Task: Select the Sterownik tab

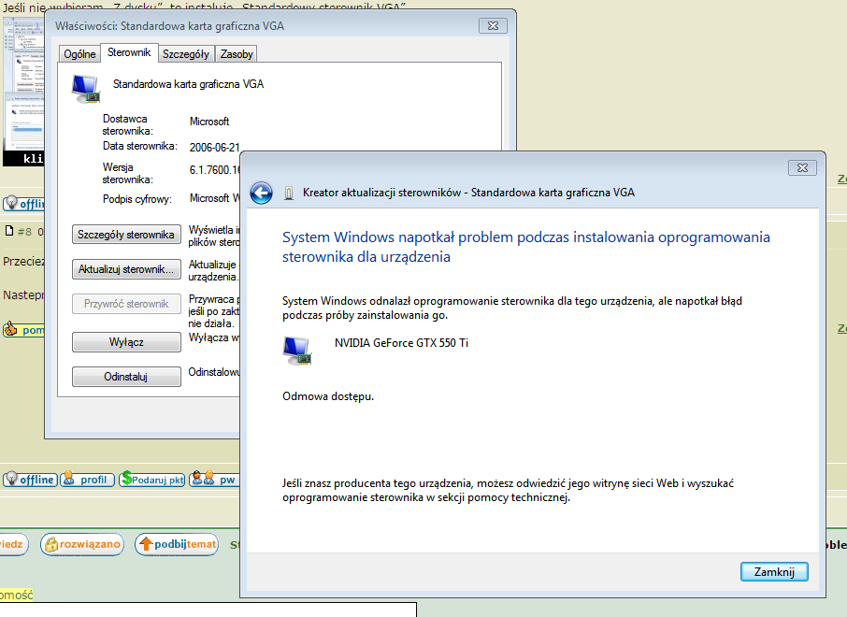Action: [x=129, y=52]
